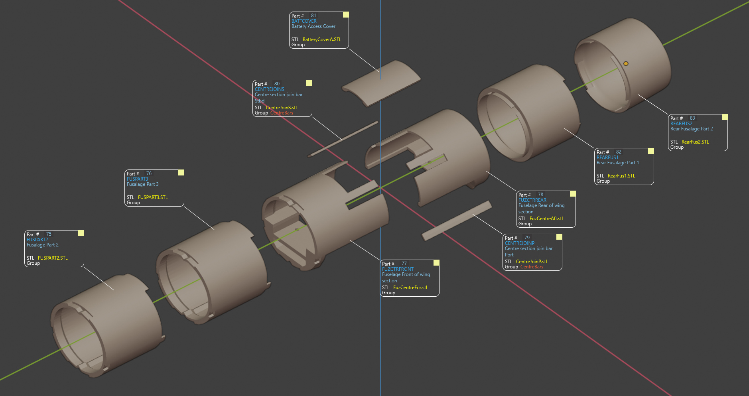Image resolution: width=749 pixels, height=396 pixels.
Task: Click the BATTCOVER part name
Action: coord(304,21)
